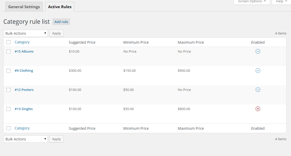Check the select-all box in table header
Viewport: 291px width, 156px height.
click(8, 42)
